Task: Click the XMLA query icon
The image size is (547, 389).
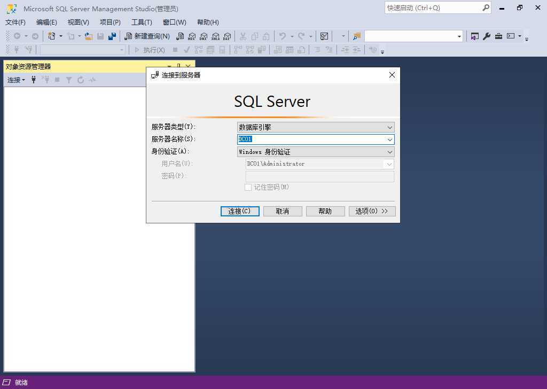Action: [x=216, y=36]
